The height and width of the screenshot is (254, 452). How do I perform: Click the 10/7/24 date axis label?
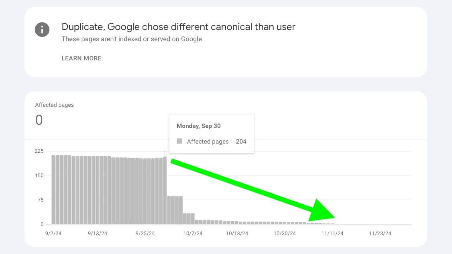[x=193, y=234]
